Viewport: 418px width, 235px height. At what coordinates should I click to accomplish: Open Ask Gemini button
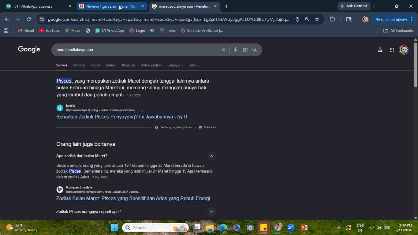coord(354,6)
